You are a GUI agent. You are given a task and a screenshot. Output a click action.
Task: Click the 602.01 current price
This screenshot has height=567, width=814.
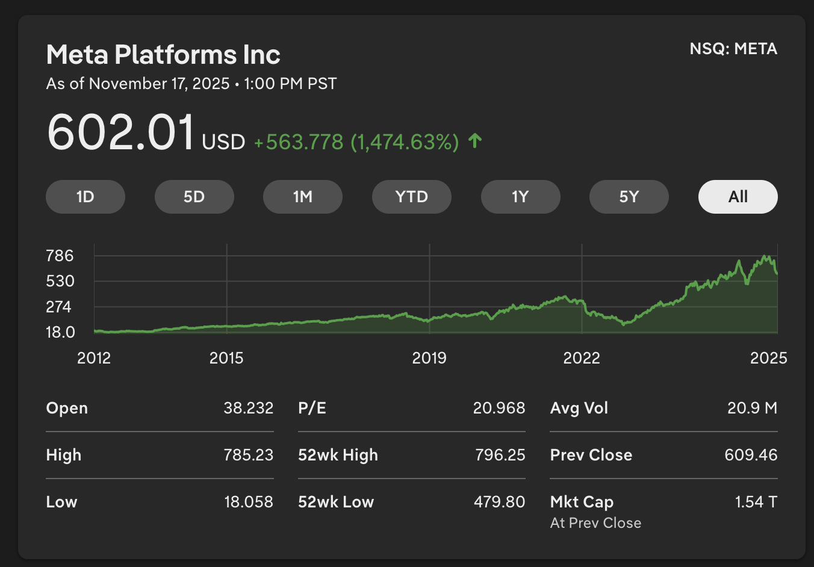click(120, 132)
